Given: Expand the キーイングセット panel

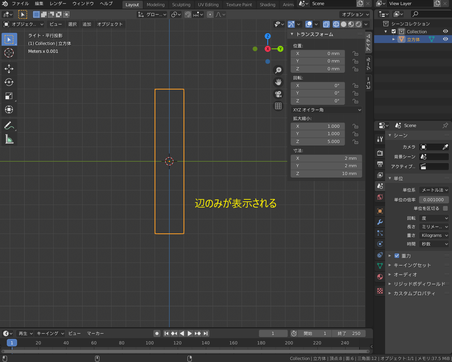Looking at the screenshot, I should pos(412,265).
